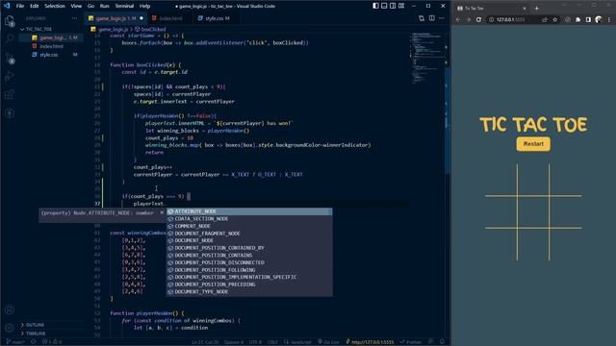This screenshot has width=616, height=346.
Task: Expand the OUTLINE section
Action: point(35,325)
